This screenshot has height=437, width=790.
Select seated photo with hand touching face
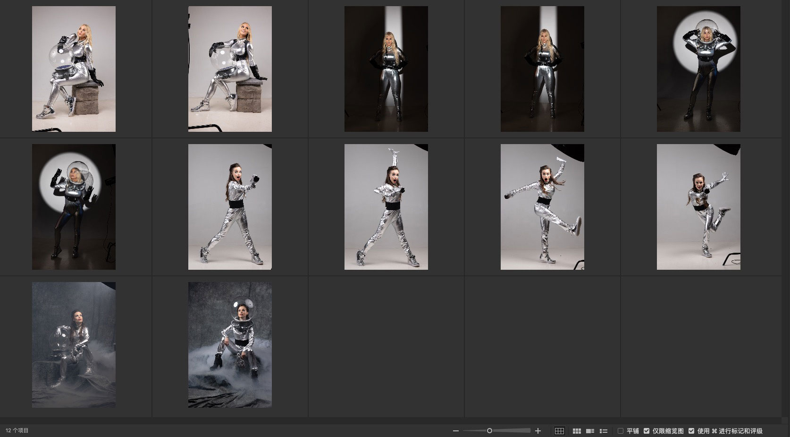click(74, 69)
